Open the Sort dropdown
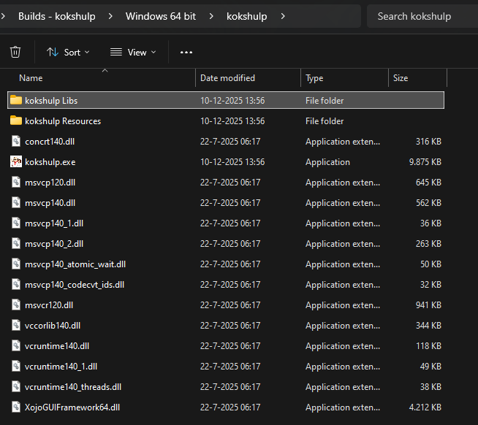478x425 pixels. click(68, 52)
